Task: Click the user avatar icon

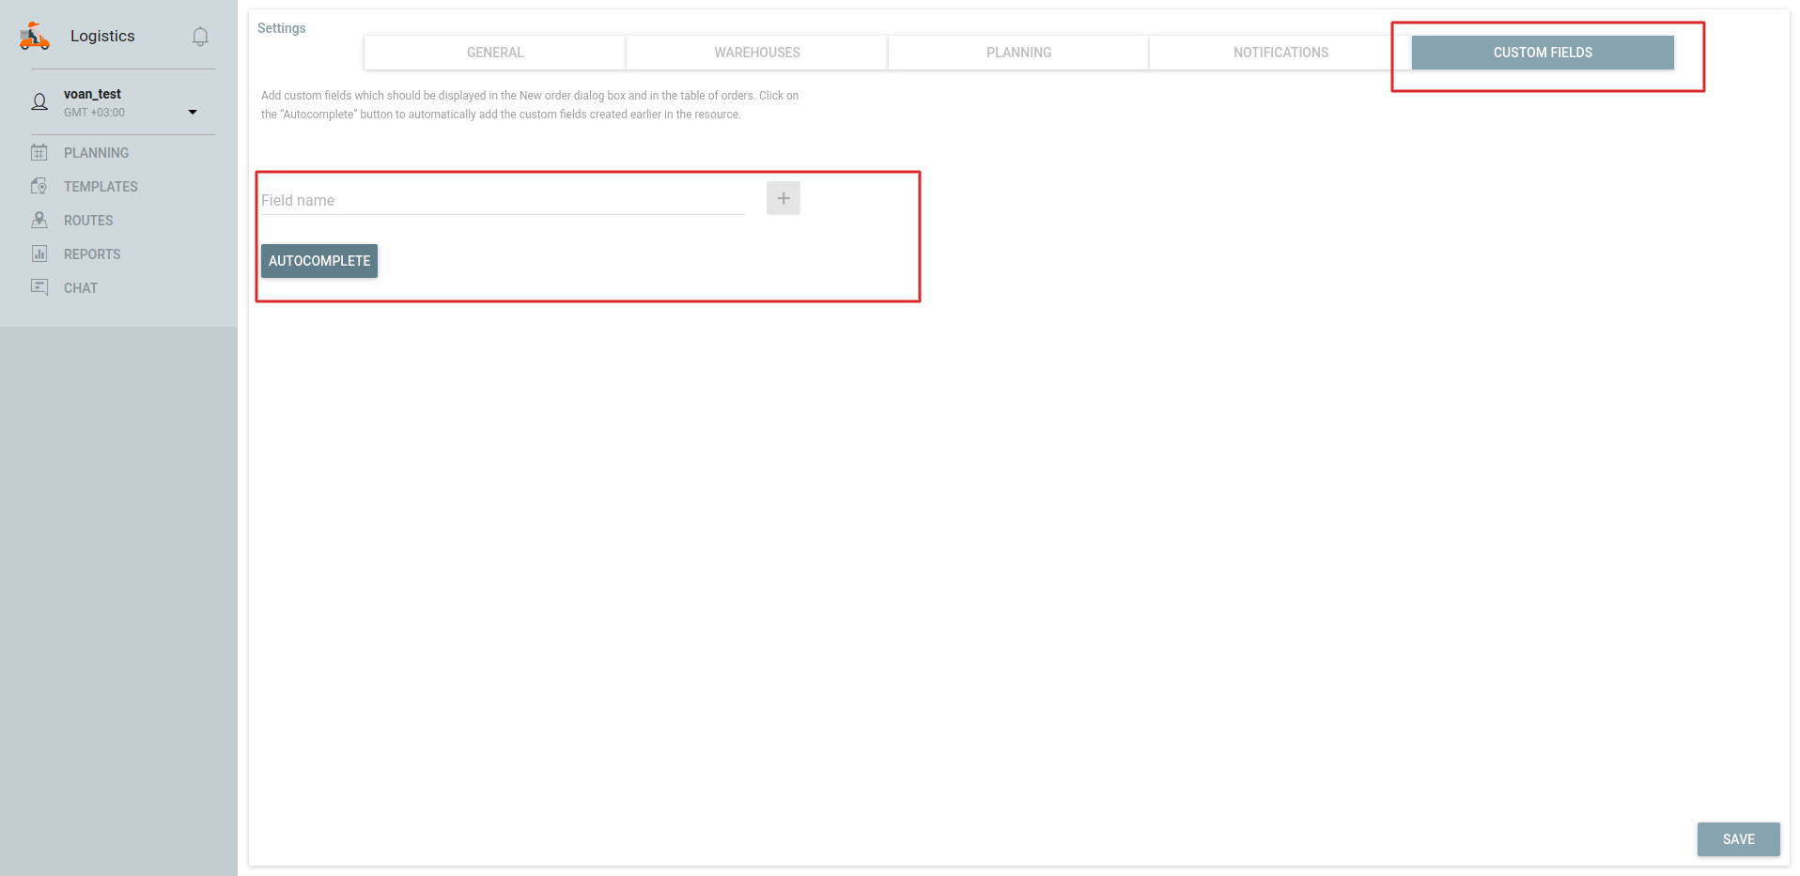Action: click(39, 102)
